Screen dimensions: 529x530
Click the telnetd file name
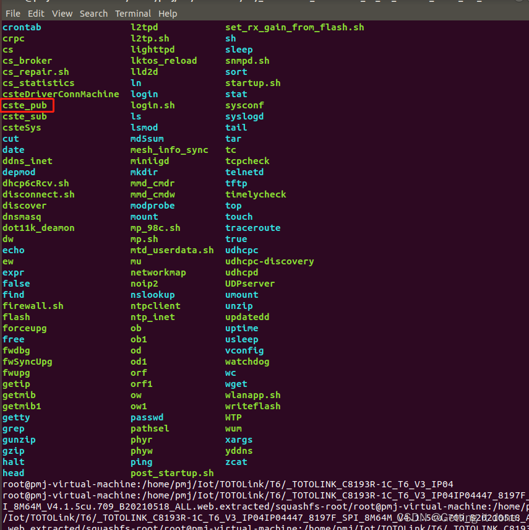244,172
